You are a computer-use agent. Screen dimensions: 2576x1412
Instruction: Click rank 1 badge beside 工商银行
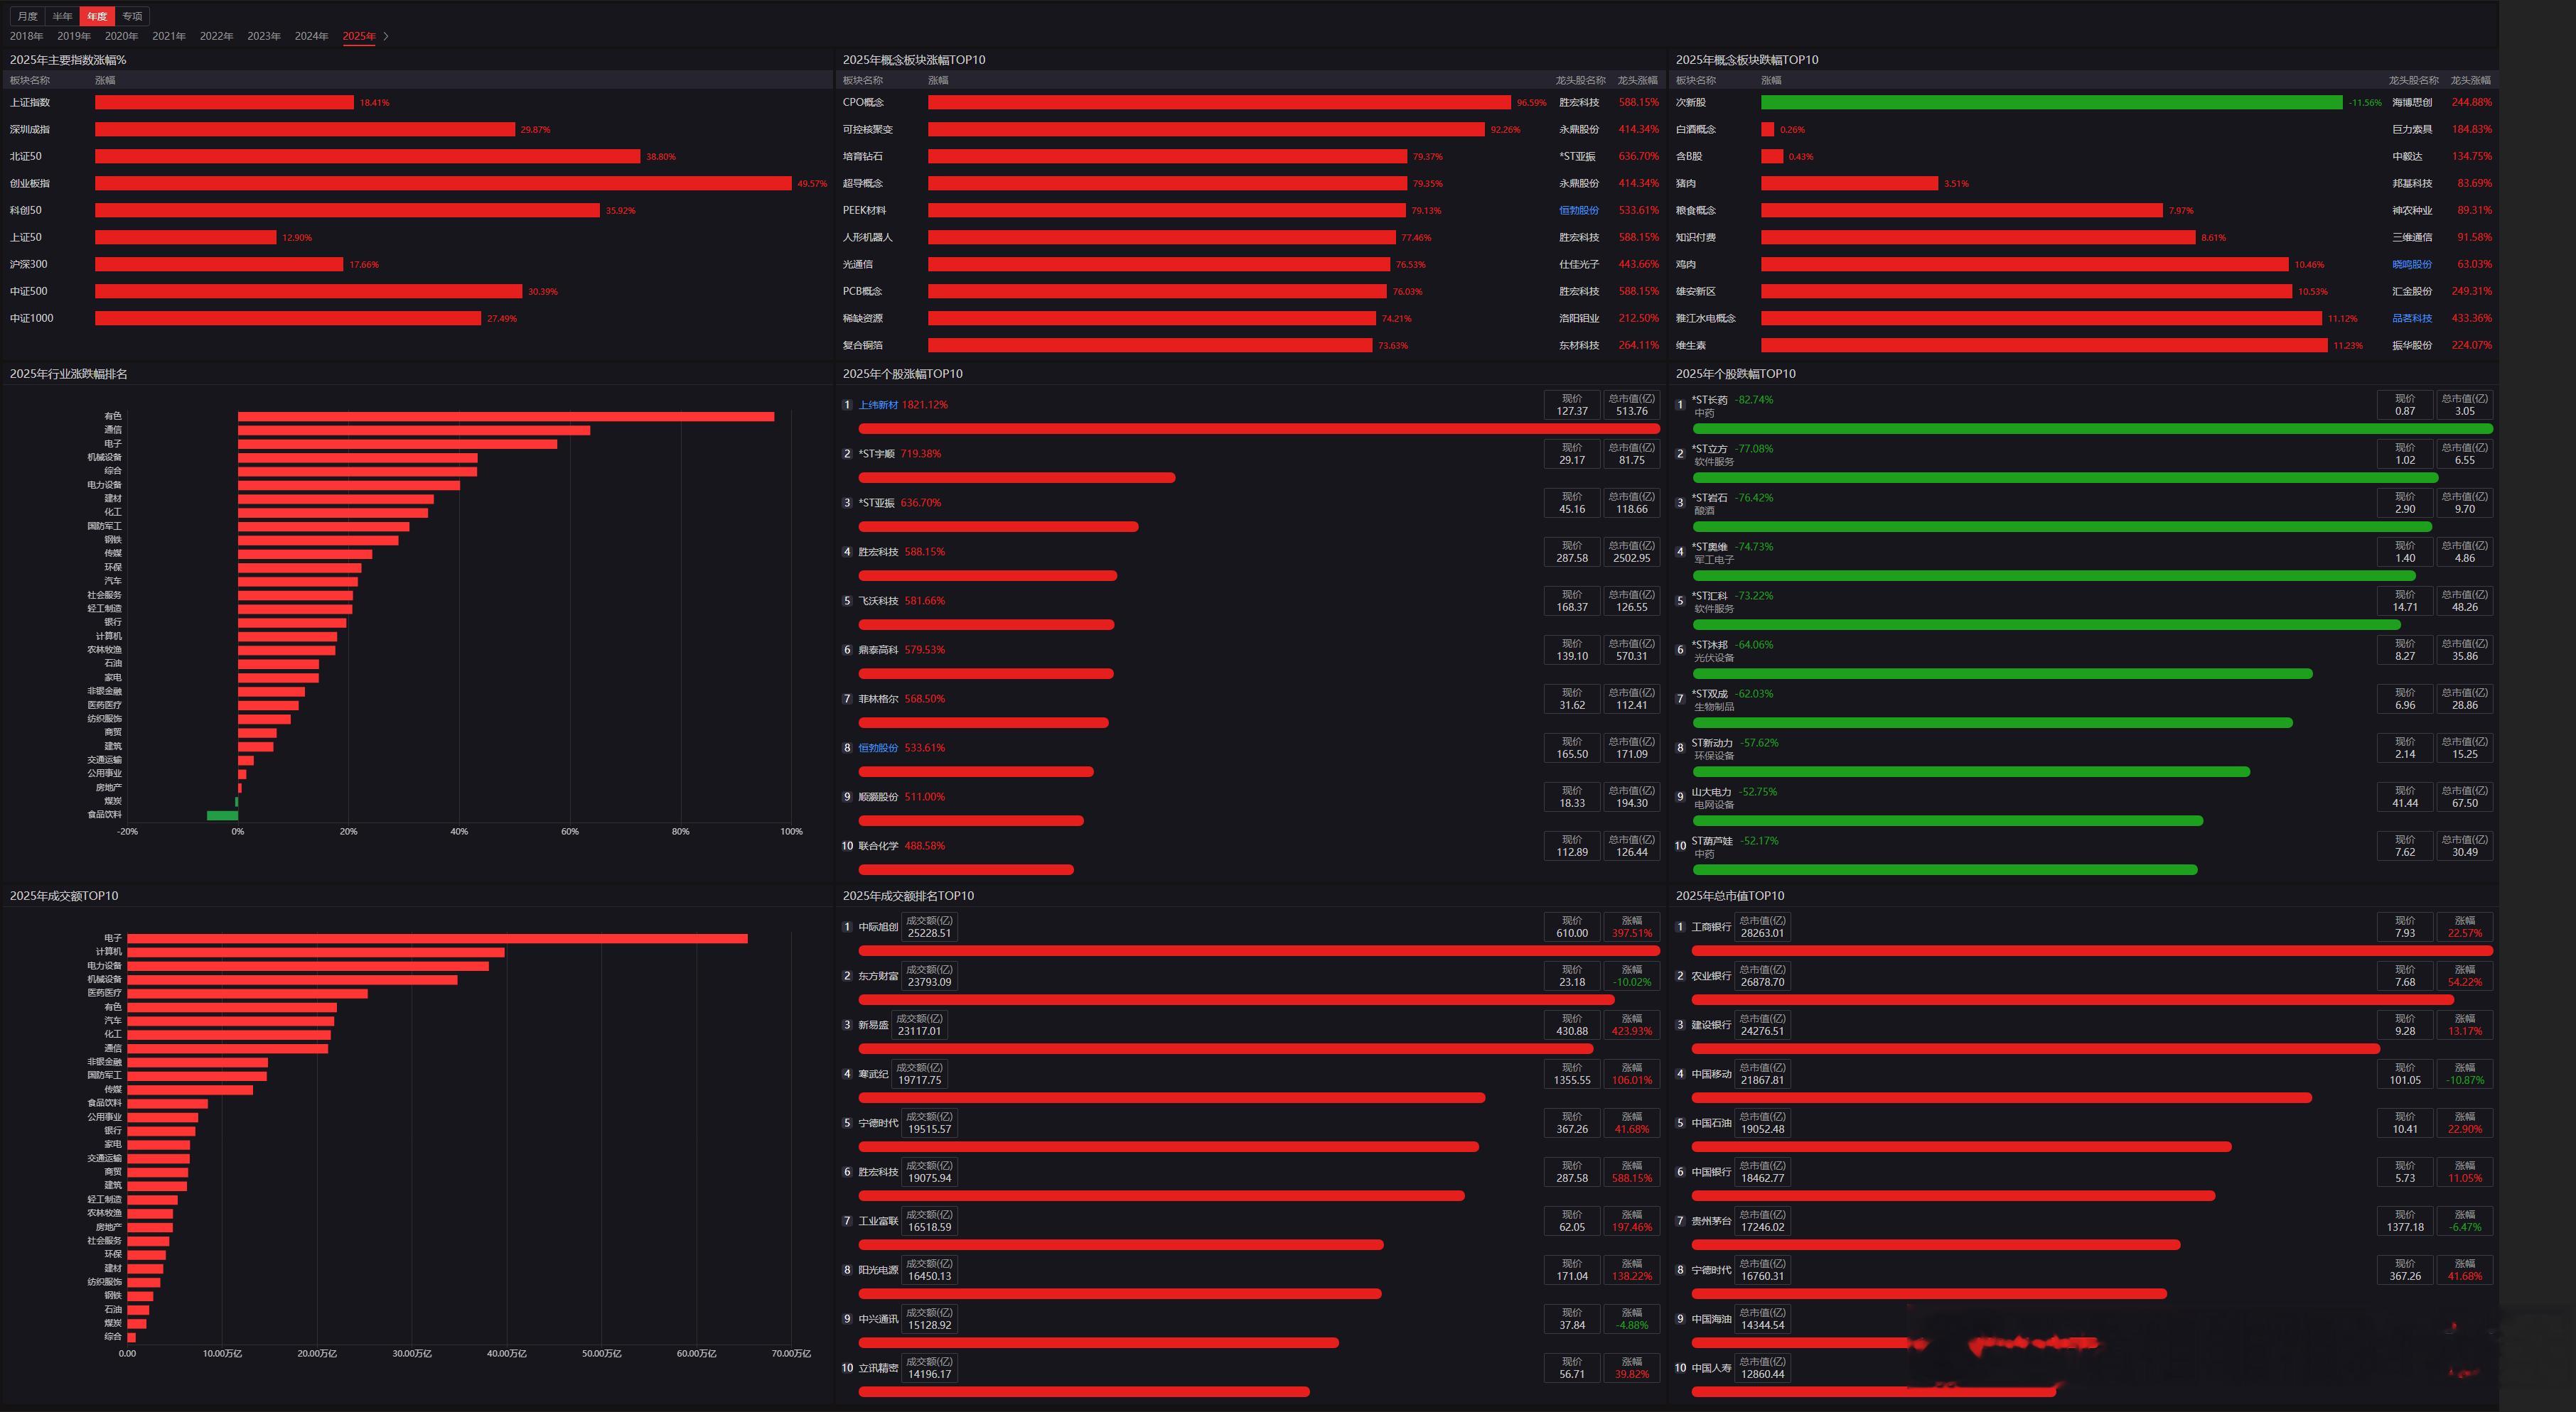pos(1680,926)
